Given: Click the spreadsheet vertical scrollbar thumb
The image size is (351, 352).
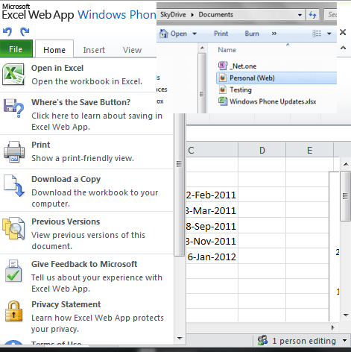Looking at the screenshot, I should (345, 196).
